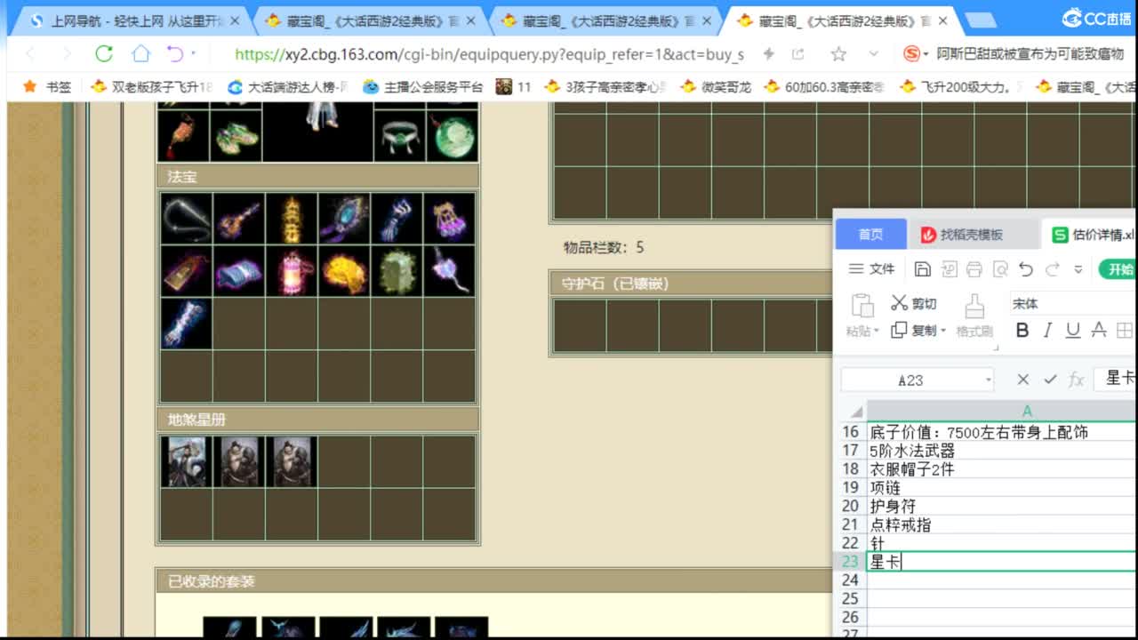Viewport: 1138px width, 640px height.
Task: Open the address bar history dropdown chevron
Action: tap(874, 54)
